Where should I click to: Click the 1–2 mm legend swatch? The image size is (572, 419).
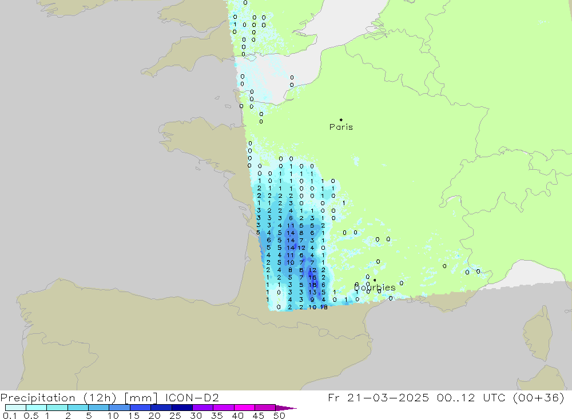[x=57, y=408]
